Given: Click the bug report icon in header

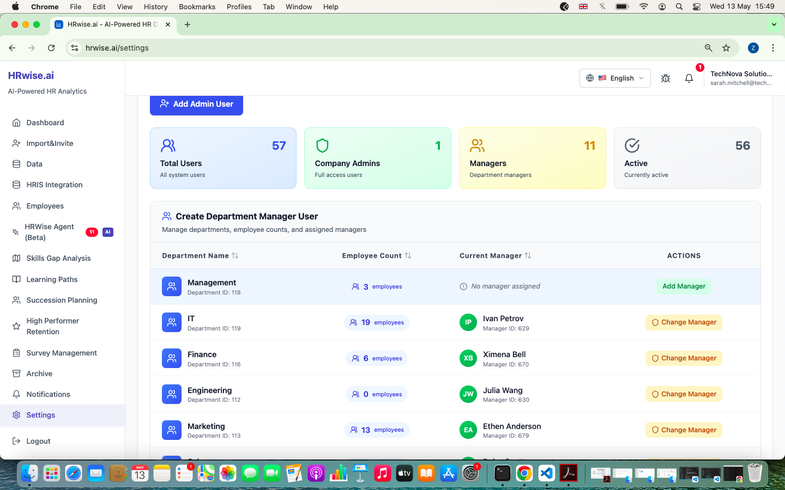Looking at the screenshot, I should (666, 78).
